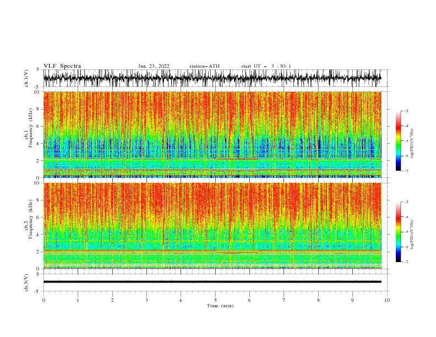
Task: Click the "log(PSD)(V²/Hz)" label beside ch.1 color bar
Action: coord(412,144)
